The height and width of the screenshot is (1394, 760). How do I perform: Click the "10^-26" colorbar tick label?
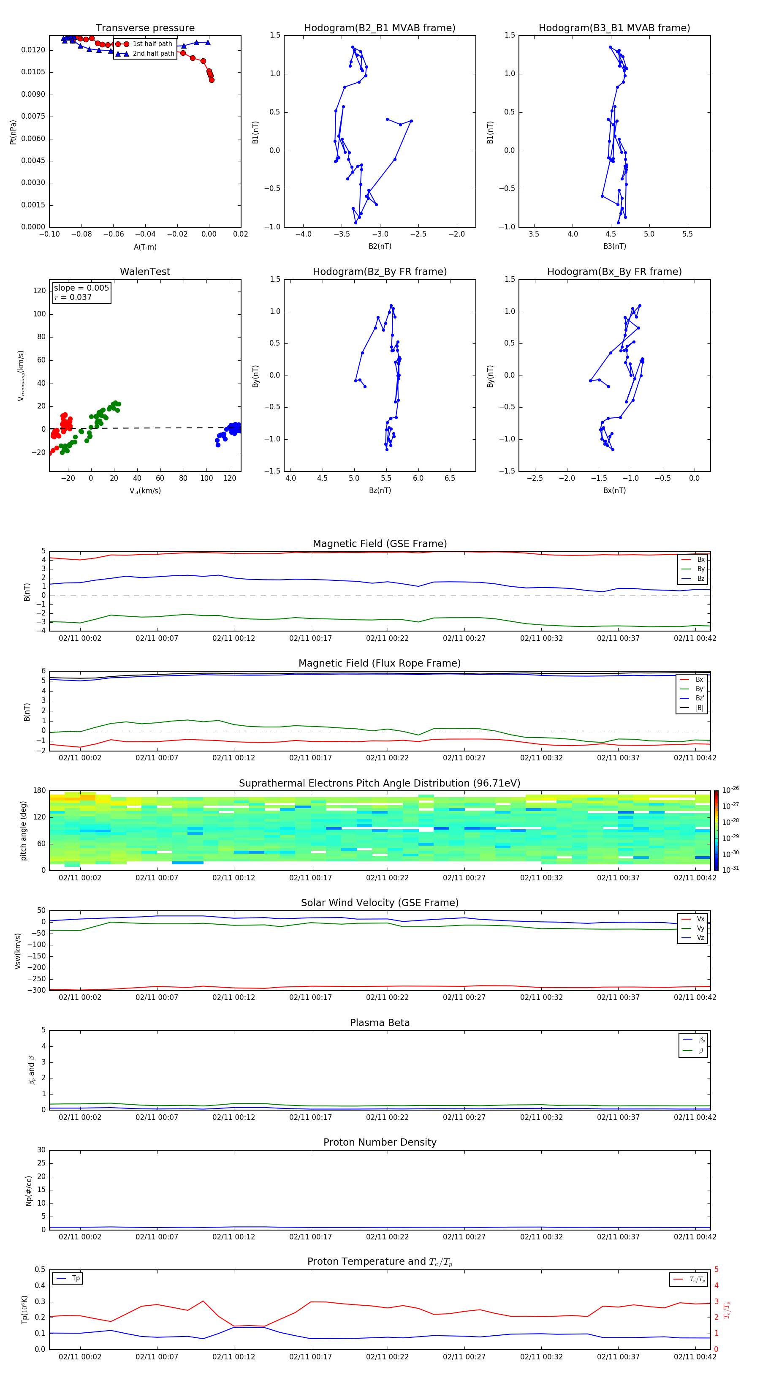click(x=730, y=790)
